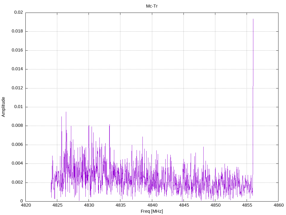Click the highest peak near 4826 MHz
The height and width of the screenshot is (215, 286).
(66, 112)
